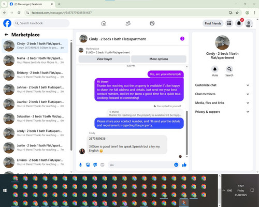View site information icon in address bar
The height and width of the screenshot is (207, 259).
point(27,13)
